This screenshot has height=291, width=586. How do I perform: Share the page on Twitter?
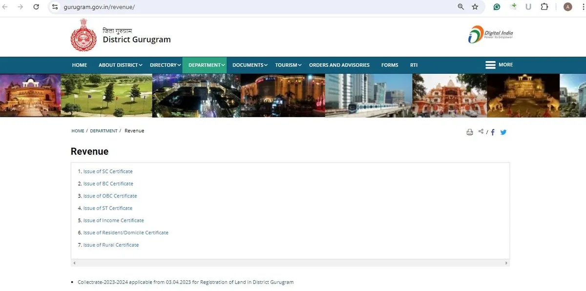pyautogui.click(x=503, y=132)
